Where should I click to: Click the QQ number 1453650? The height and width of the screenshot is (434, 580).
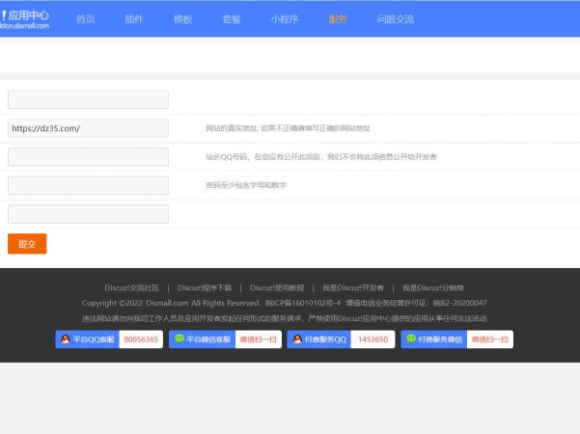pyautogui.click(x=373, y=339)
